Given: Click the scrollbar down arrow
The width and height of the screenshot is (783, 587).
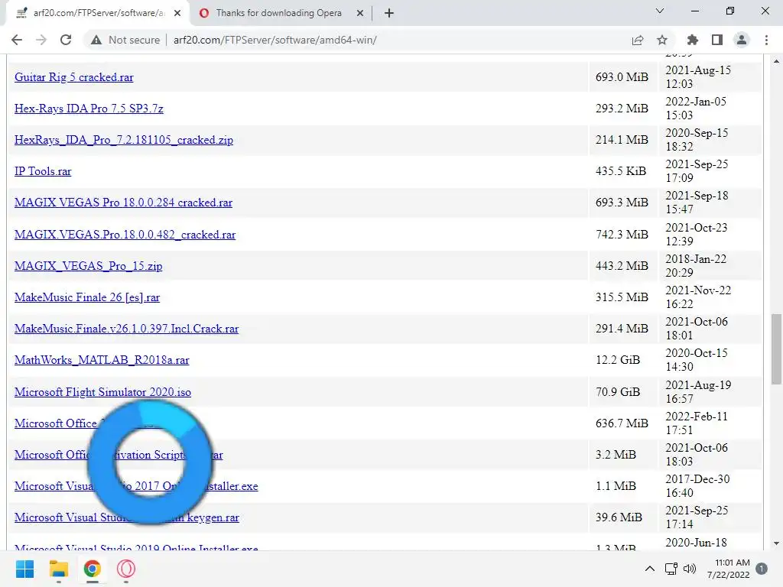Looking at the screenshot, I should (x=776, y=543).
